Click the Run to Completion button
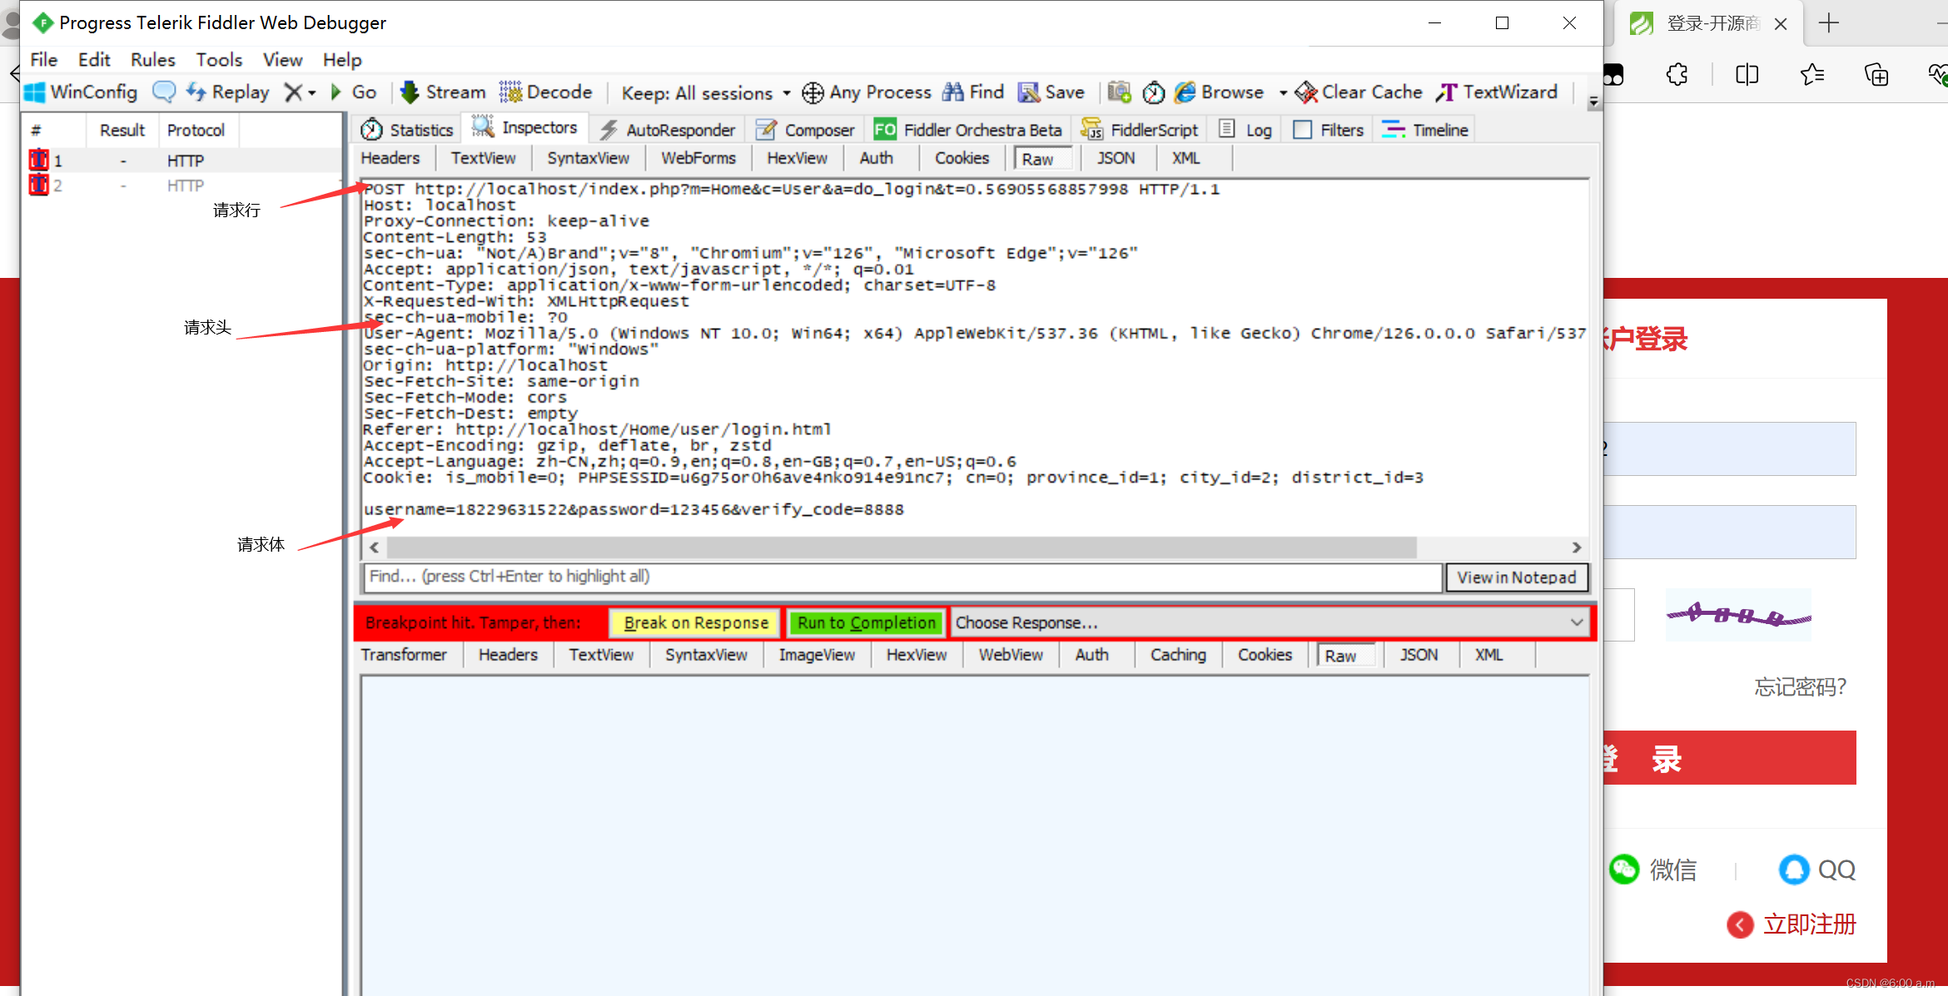The width and height of the screenshot is (1948, 996). (x=866, y=622)
